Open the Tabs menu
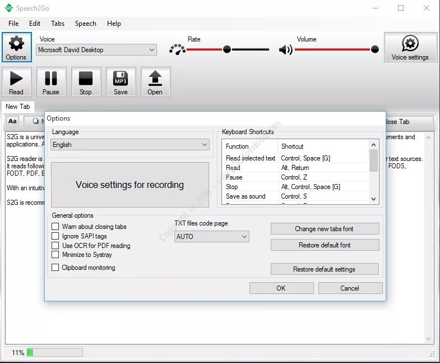Screen dimensions: 440x363 [58, 24]
